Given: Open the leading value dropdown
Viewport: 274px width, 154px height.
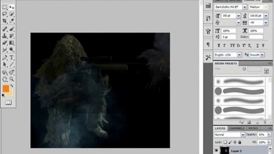Looking at the screenshot, I should tap(266, 16).
